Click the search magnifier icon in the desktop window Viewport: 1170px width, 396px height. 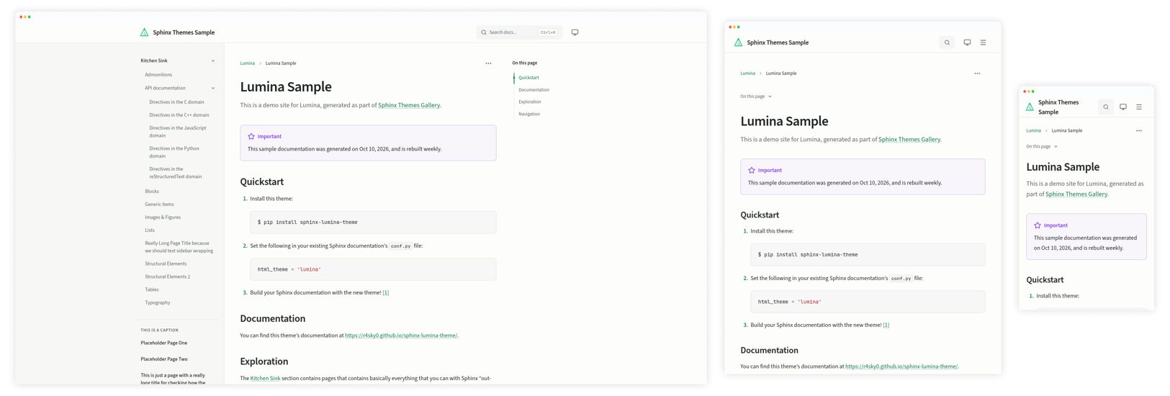click(x=484, y=32)
